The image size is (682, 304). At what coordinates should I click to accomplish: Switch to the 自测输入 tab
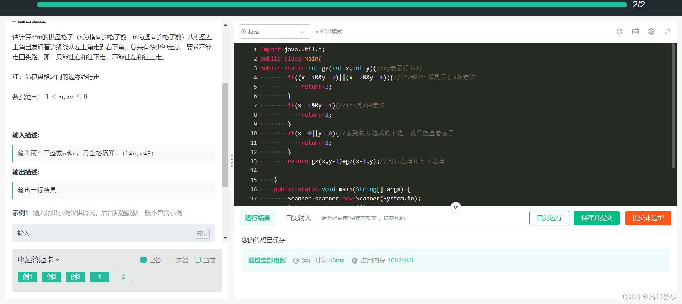(298, 218)
